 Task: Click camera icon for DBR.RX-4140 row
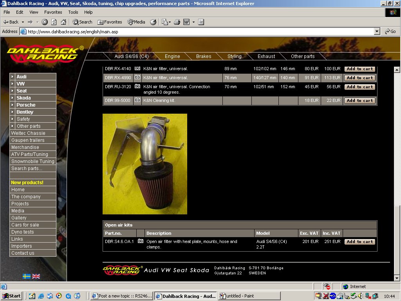tap(137, 69)
